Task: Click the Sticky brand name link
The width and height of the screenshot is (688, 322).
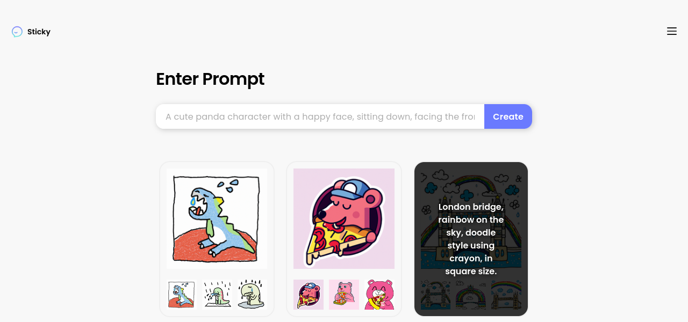Action: click(39, 32)
